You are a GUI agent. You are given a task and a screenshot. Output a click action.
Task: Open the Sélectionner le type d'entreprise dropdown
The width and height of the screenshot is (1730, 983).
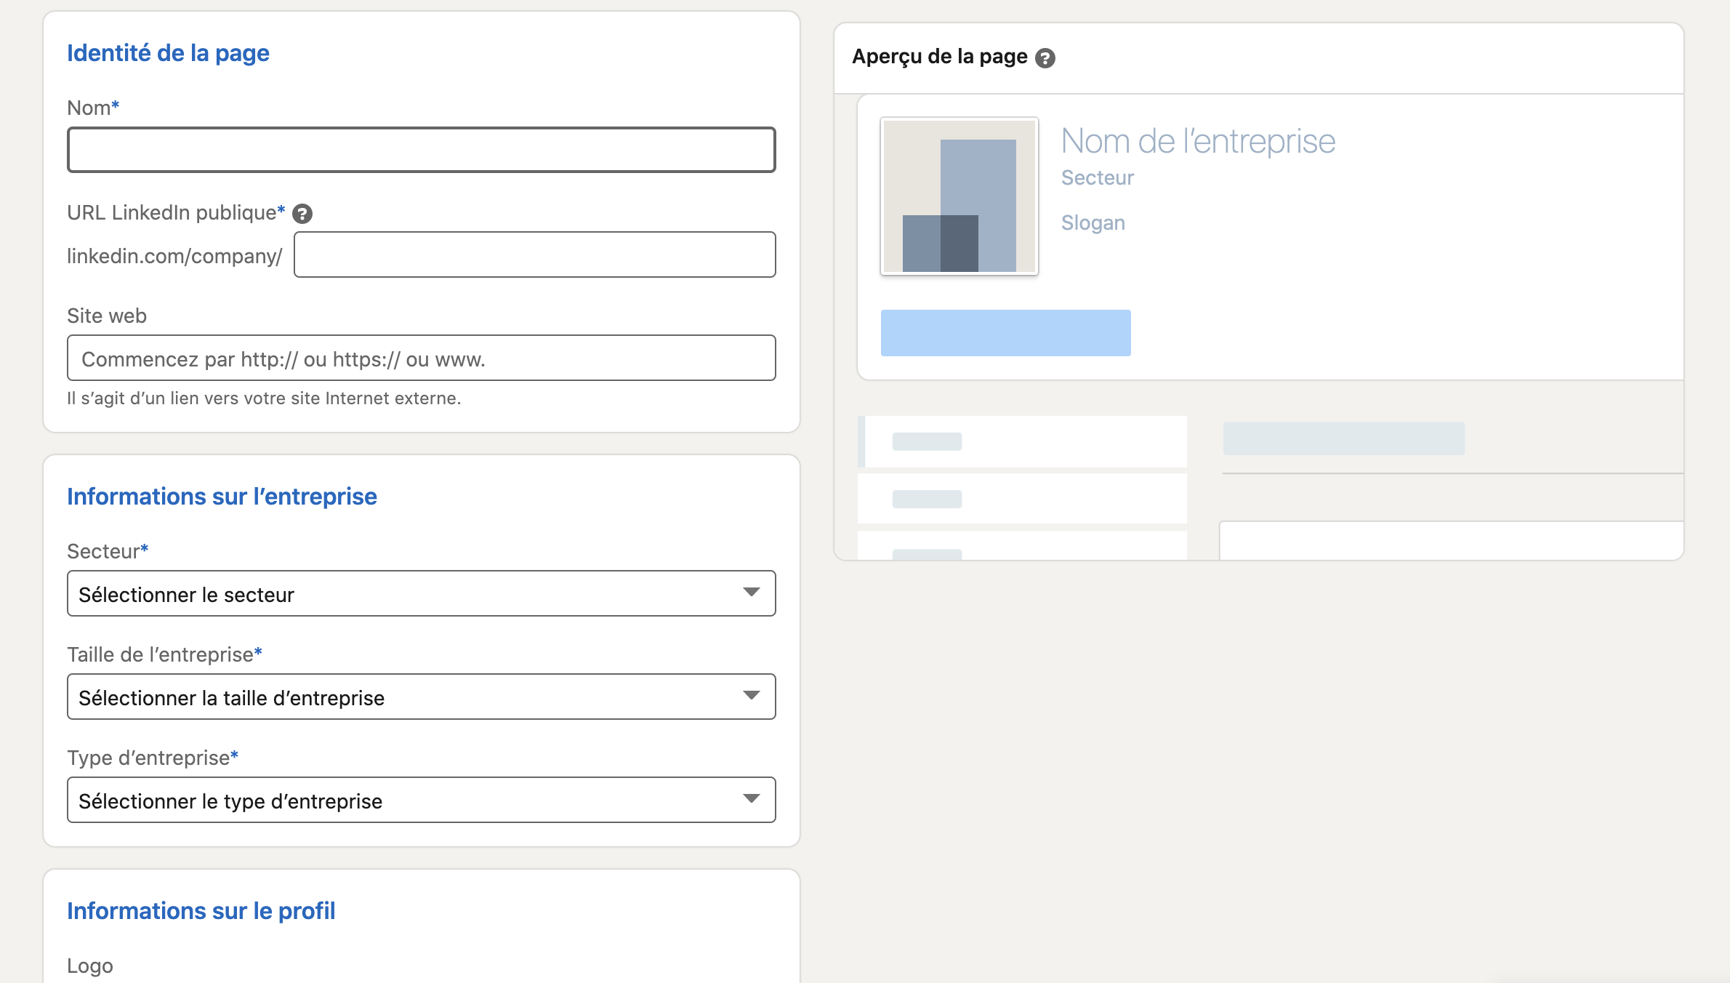coord(422,800)
